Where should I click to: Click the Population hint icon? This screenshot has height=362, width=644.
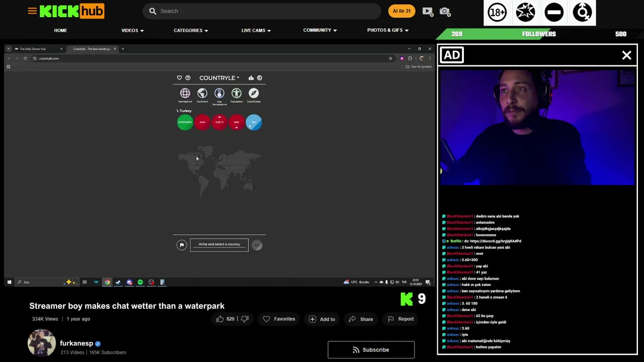click(236, 93)
